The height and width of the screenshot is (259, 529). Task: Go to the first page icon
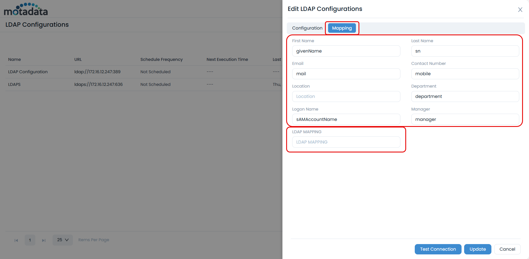click(16, 240)
